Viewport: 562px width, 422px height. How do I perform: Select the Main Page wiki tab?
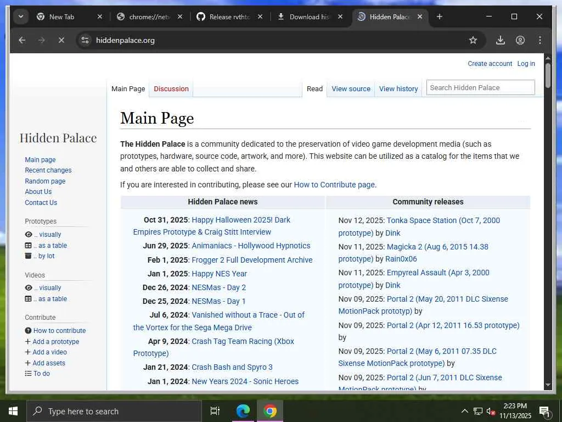[128, 88]
